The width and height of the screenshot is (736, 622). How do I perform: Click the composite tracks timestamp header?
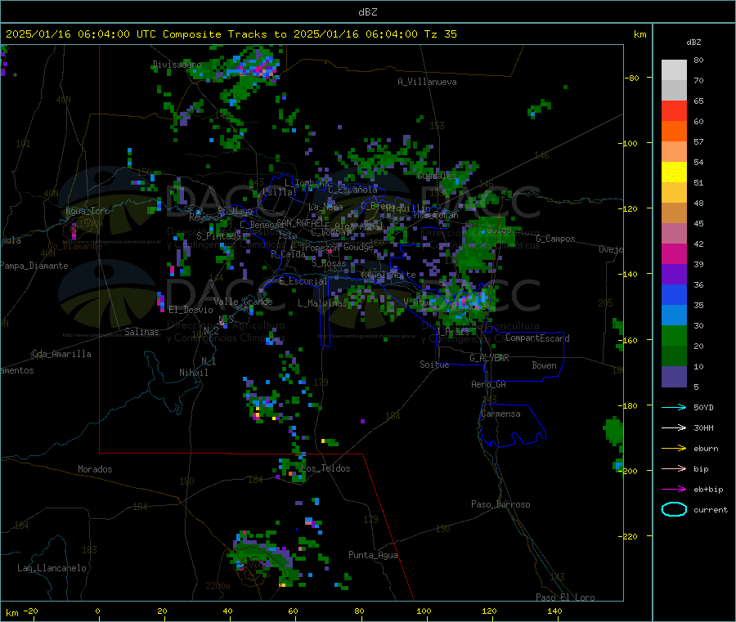[x=231, y=34]
